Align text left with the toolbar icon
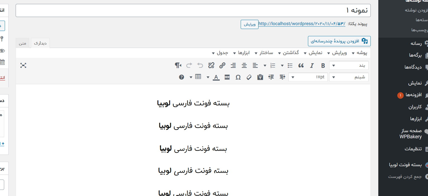The height and width of the screenshot is (196, 428). pos(255,66)
